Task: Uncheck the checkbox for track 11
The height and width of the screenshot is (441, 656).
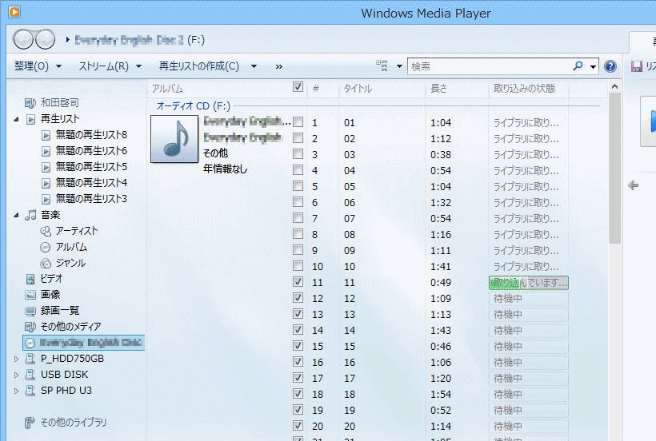Action: [298, 282]
